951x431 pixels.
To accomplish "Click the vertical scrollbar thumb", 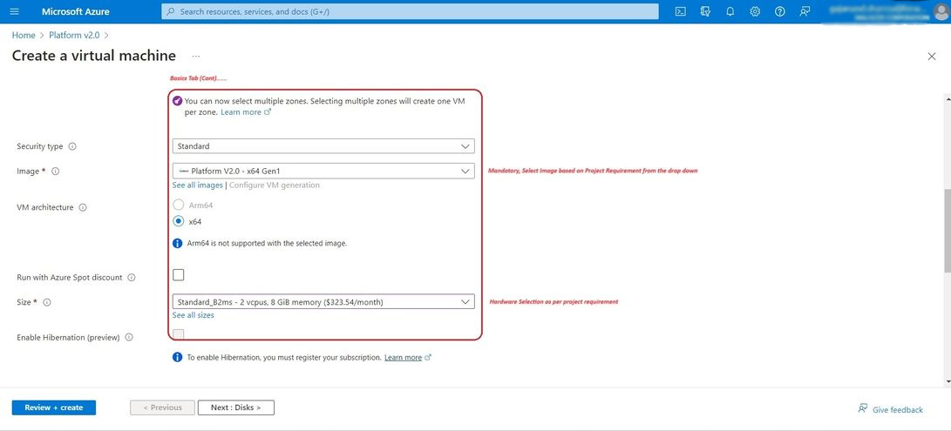I will click(x=948, y=231).
